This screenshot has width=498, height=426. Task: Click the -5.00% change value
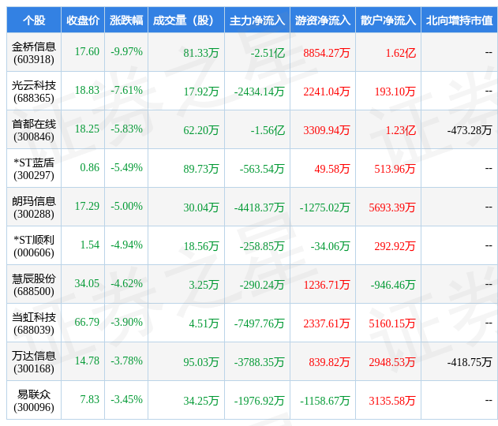[x=126, y=206]
